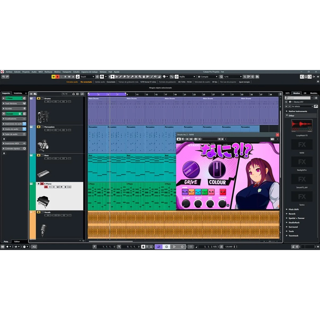Open the track list search magnifier
The width and height of the screenshot is (320, 320).
pyautogui.click(x=82, y=94)
